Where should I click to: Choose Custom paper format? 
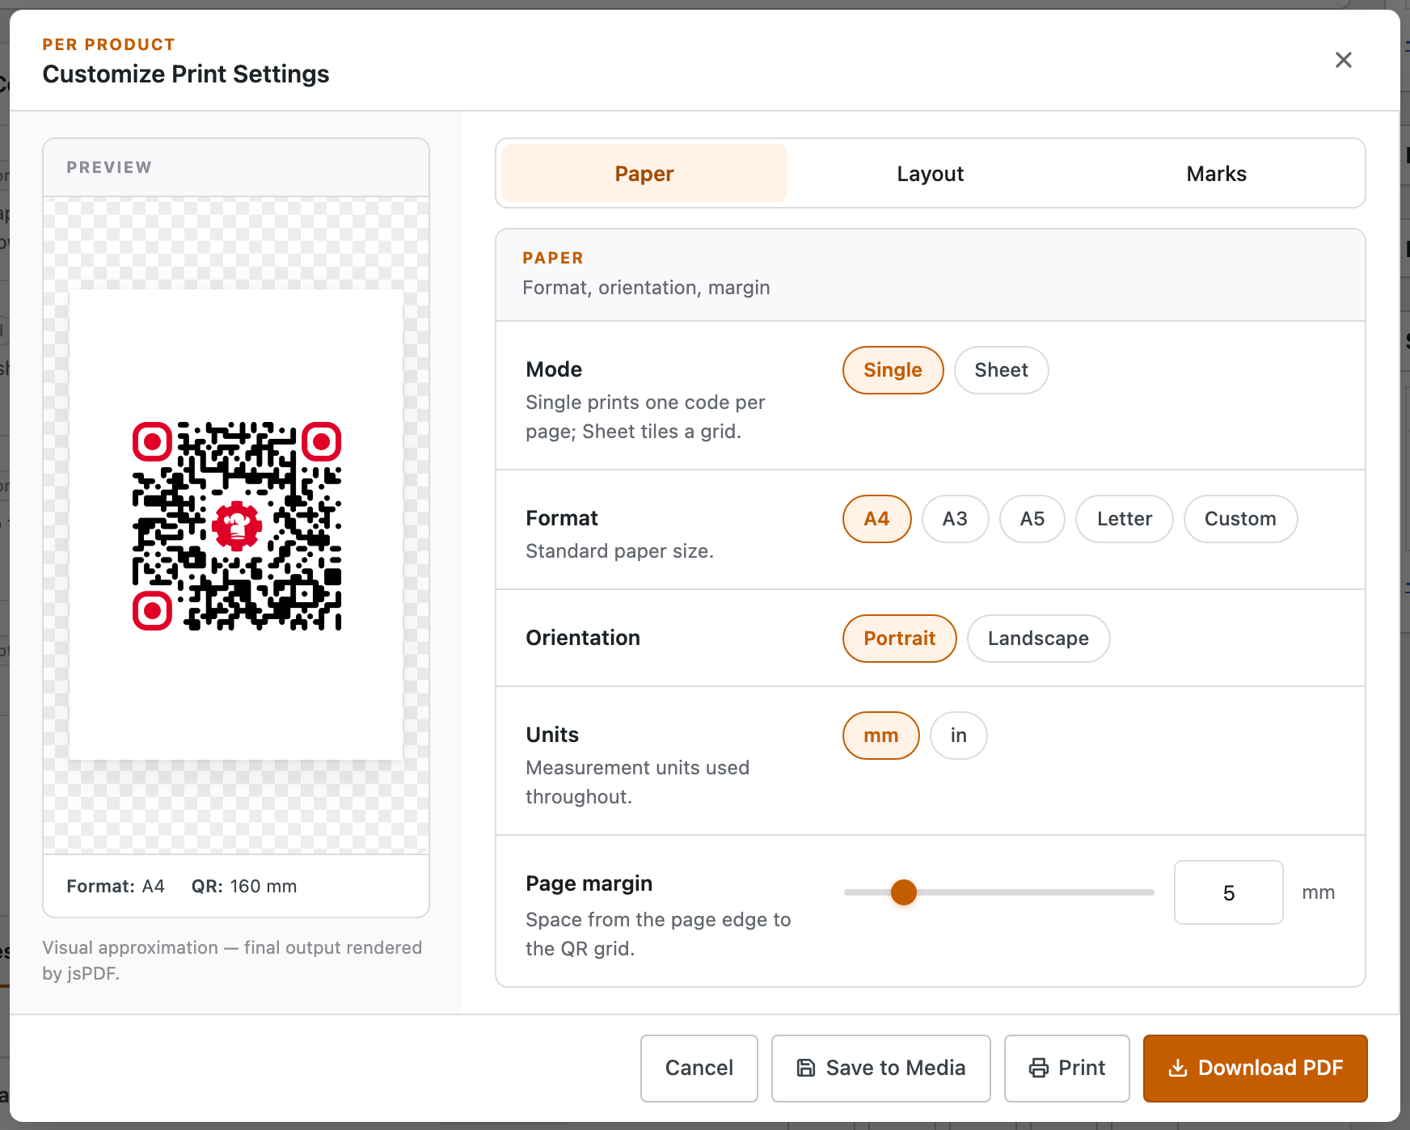coord(1240,519)
